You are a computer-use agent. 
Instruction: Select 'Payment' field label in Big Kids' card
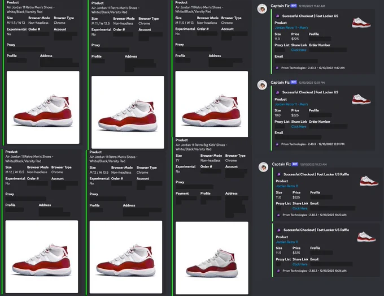182,194
